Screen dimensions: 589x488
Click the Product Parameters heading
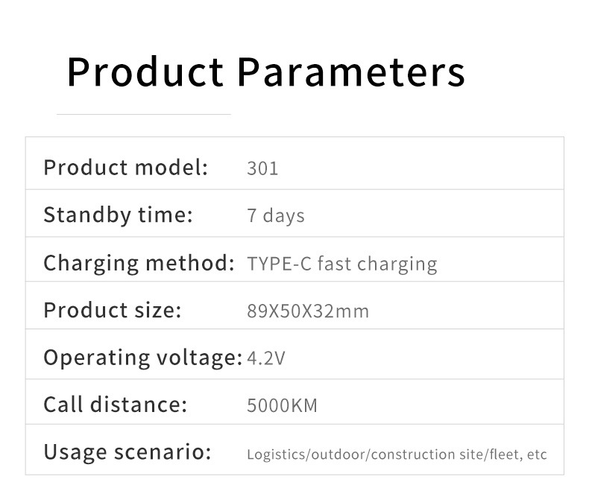pyautogui.click(x=265, y=72)
